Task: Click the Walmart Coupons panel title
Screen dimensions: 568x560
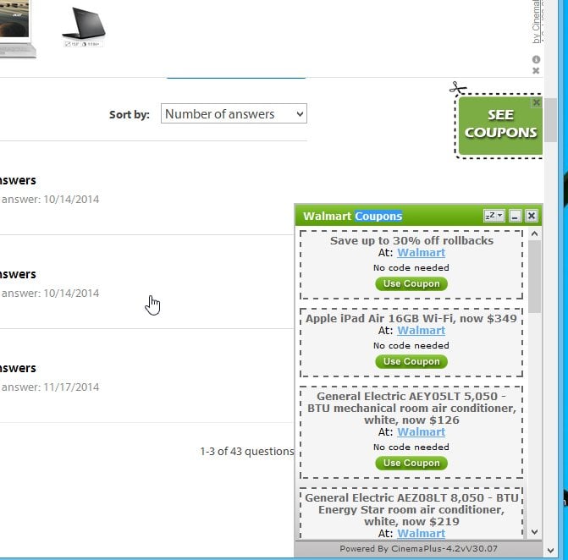Action: [352, 216]
